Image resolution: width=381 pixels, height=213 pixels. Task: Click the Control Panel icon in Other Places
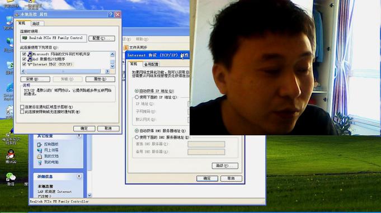tap(40, 144)
